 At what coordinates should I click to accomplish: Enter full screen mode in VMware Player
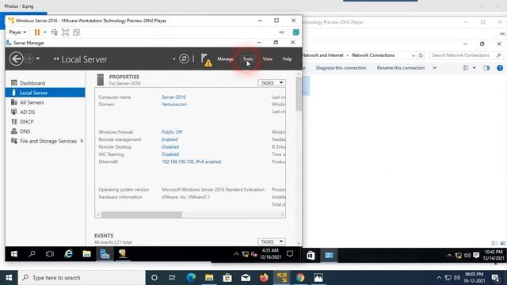pos(65,32)
